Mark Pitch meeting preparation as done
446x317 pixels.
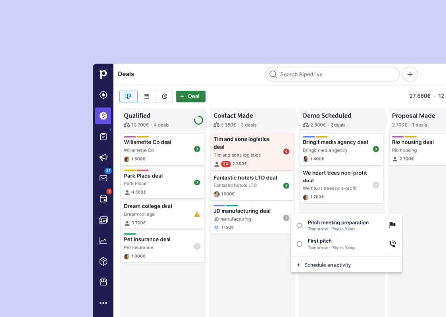point(299,226)
